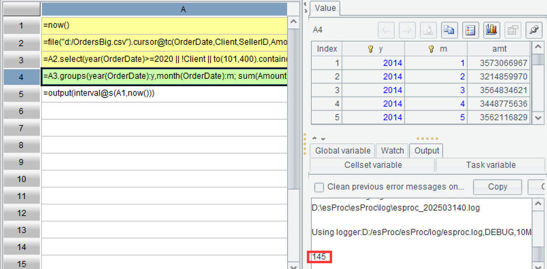The height and width of the screenshot is (269, 547).
Task: Click the copy value icon in Value panel
Action: tap(449, 30)
